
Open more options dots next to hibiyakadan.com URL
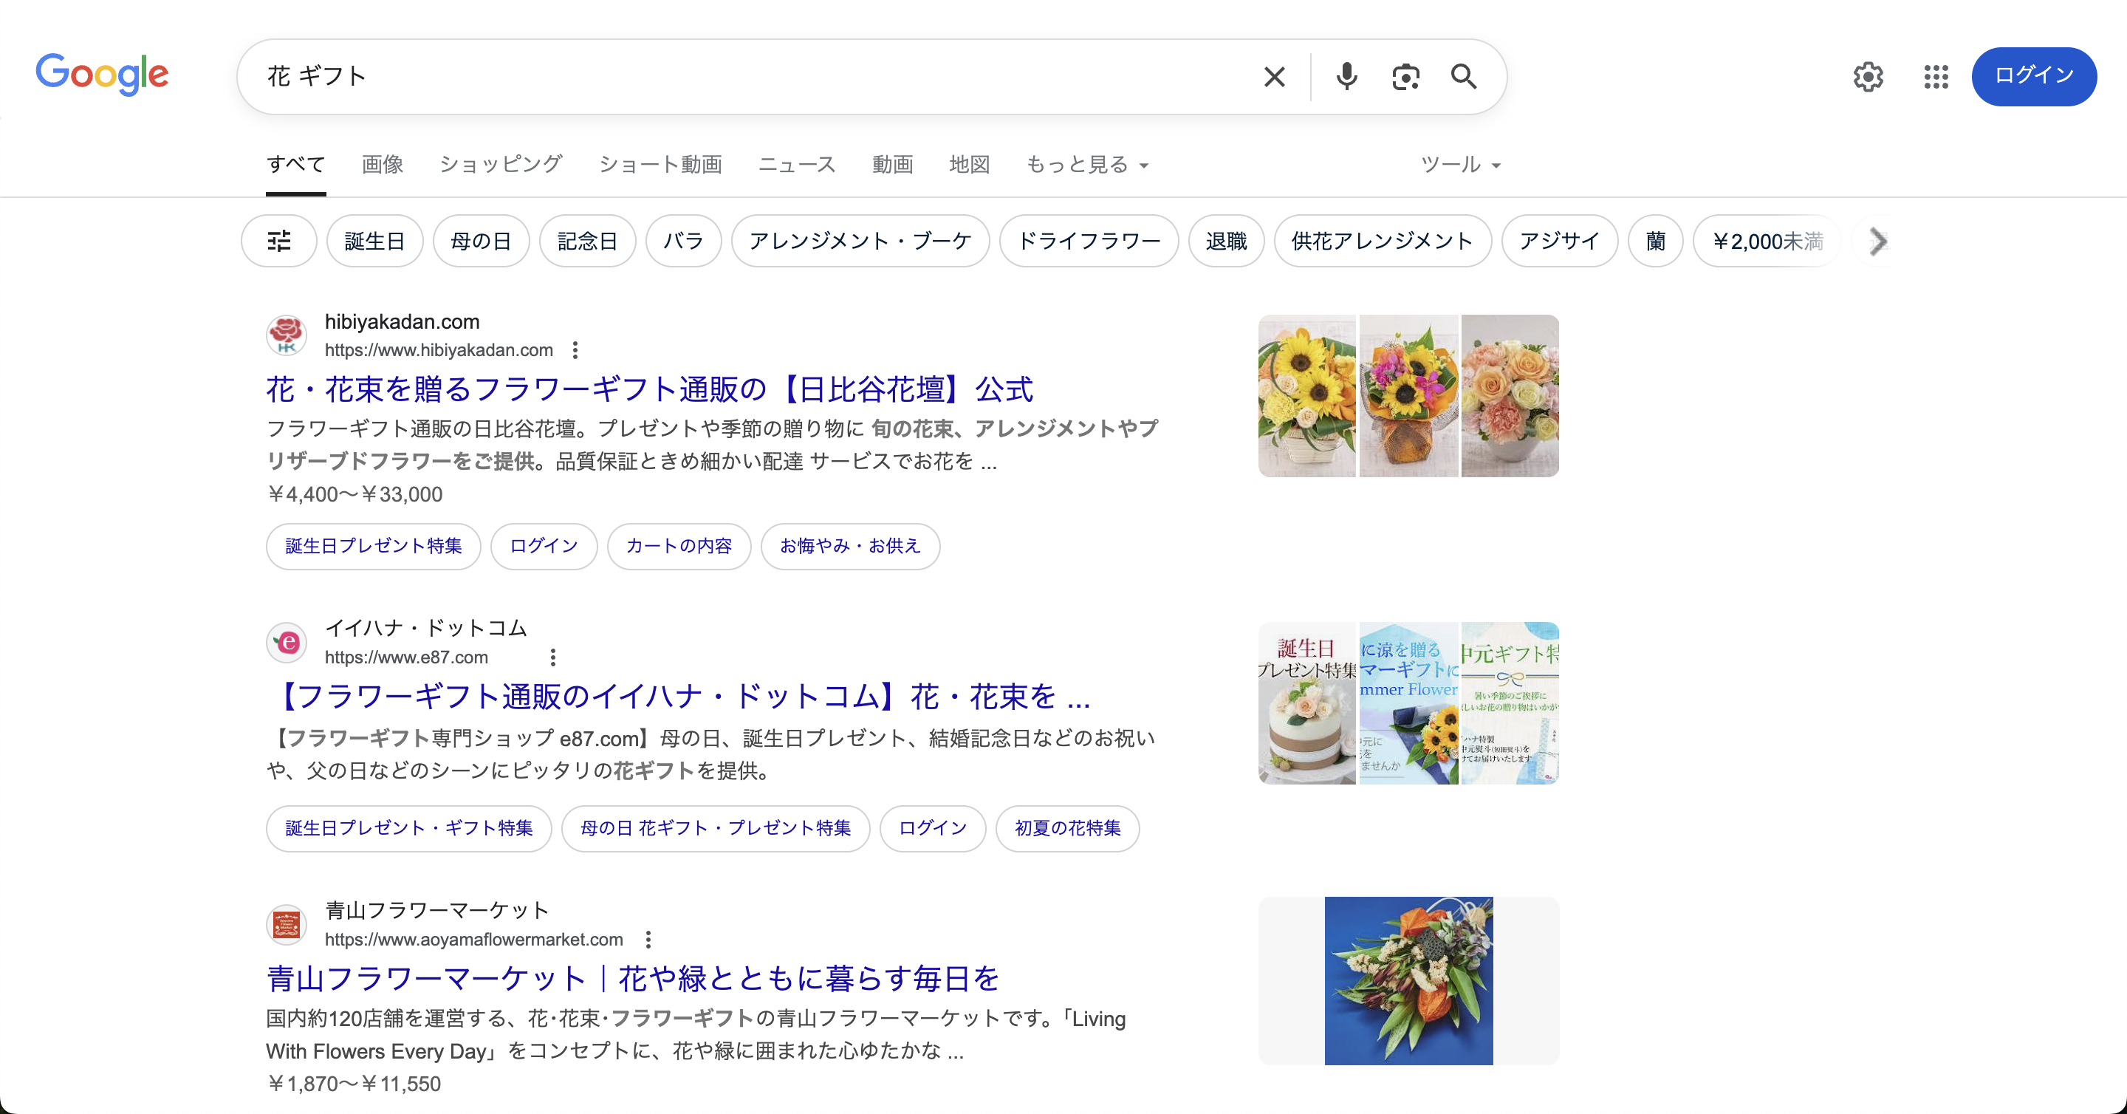click(575, 350)
